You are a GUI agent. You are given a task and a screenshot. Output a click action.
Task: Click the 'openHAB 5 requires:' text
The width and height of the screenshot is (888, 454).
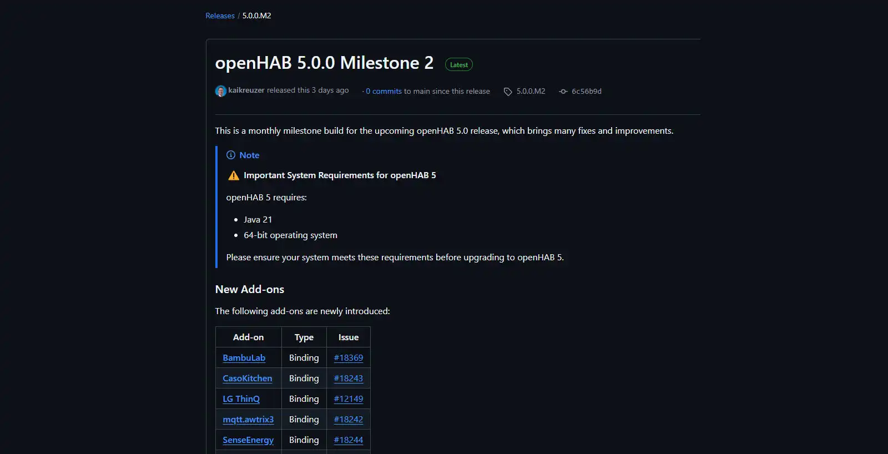click(x=266, y=198)
